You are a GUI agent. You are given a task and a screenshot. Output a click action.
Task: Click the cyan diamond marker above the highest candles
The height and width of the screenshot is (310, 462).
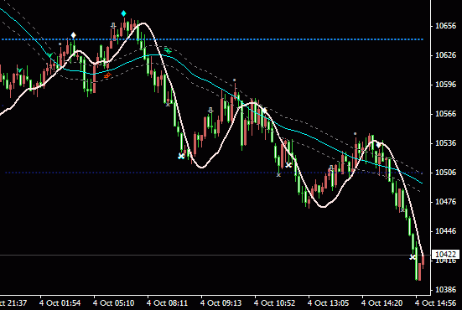coord(123,13)
